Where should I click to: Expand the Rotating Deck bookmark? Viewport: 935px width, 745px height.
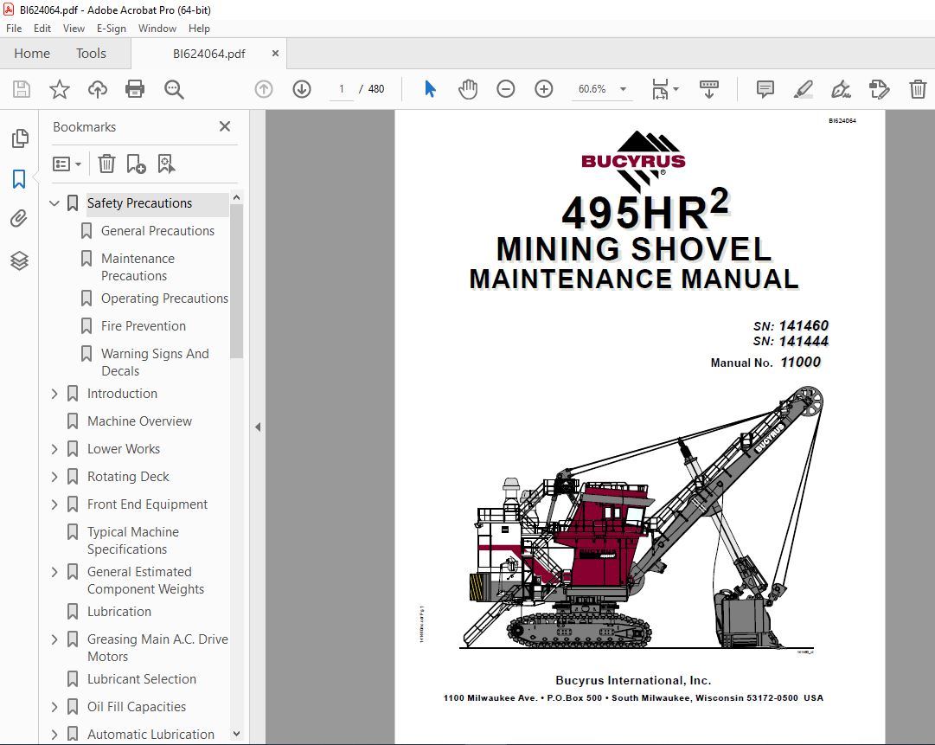tap(54, 477)
